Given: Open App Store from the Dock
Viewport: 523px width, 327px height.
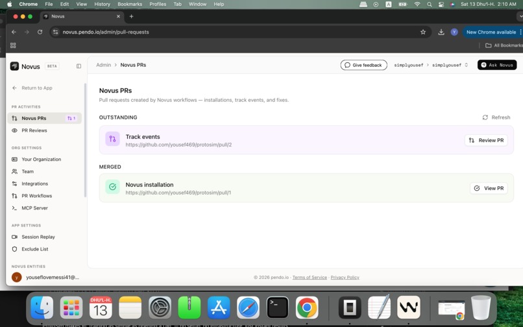Looking at the screenshot, I should click(219, 308).
